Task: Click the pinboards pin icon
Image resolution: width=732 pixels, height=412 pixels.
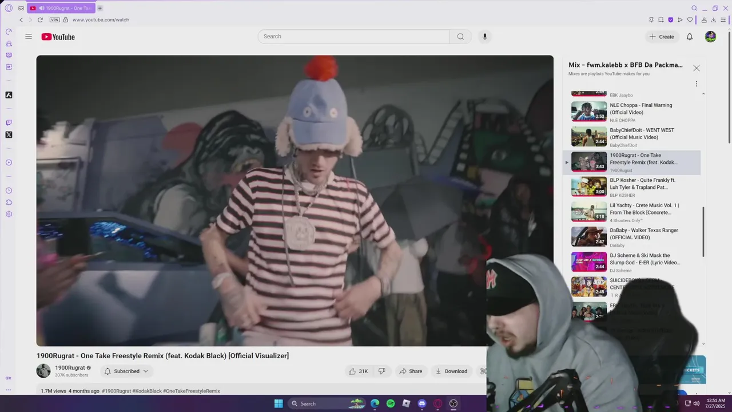Action: [651, 19]
